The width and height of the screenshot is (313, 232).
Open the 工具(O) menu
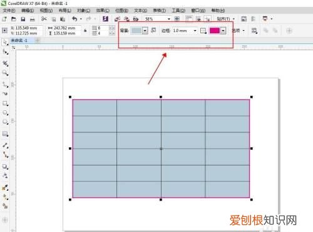(178, 10)
